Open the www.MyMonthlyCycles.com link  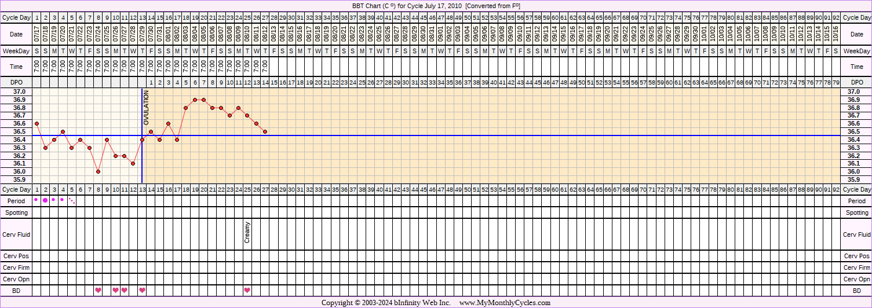pyautogui.click(x=505, y=303)
